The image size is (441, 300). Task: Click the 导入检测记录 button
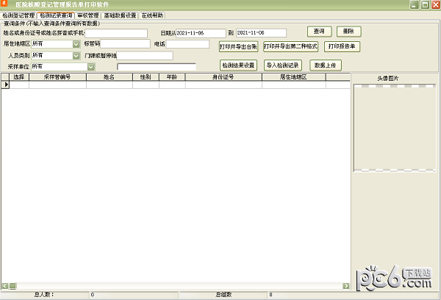pyautogui.click(x=283, y=65)
